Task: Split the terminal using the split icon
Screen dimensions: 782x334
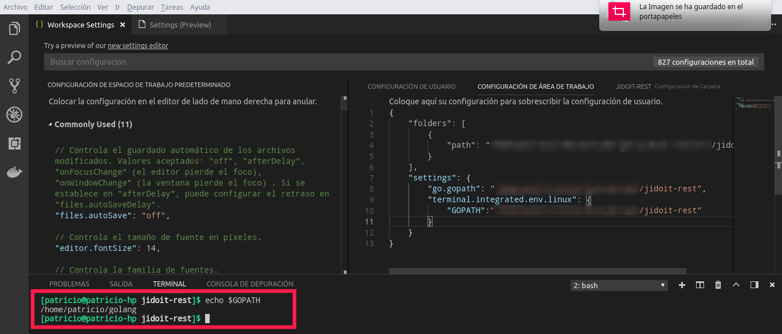Action: (x=700, y=284)
